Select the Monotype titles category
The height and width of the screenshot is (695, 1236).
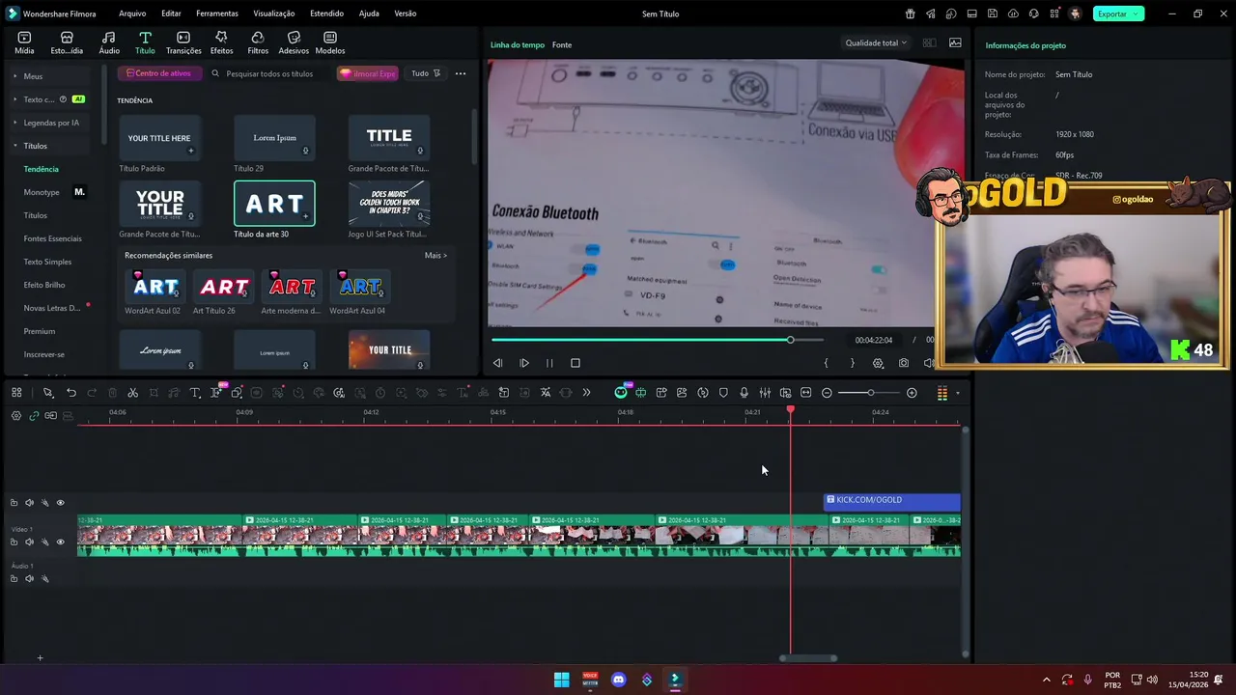coord(42,192)
